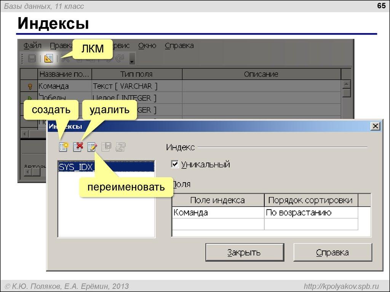
Task: Click the reset index changes icon
Action: pos(120,147)
